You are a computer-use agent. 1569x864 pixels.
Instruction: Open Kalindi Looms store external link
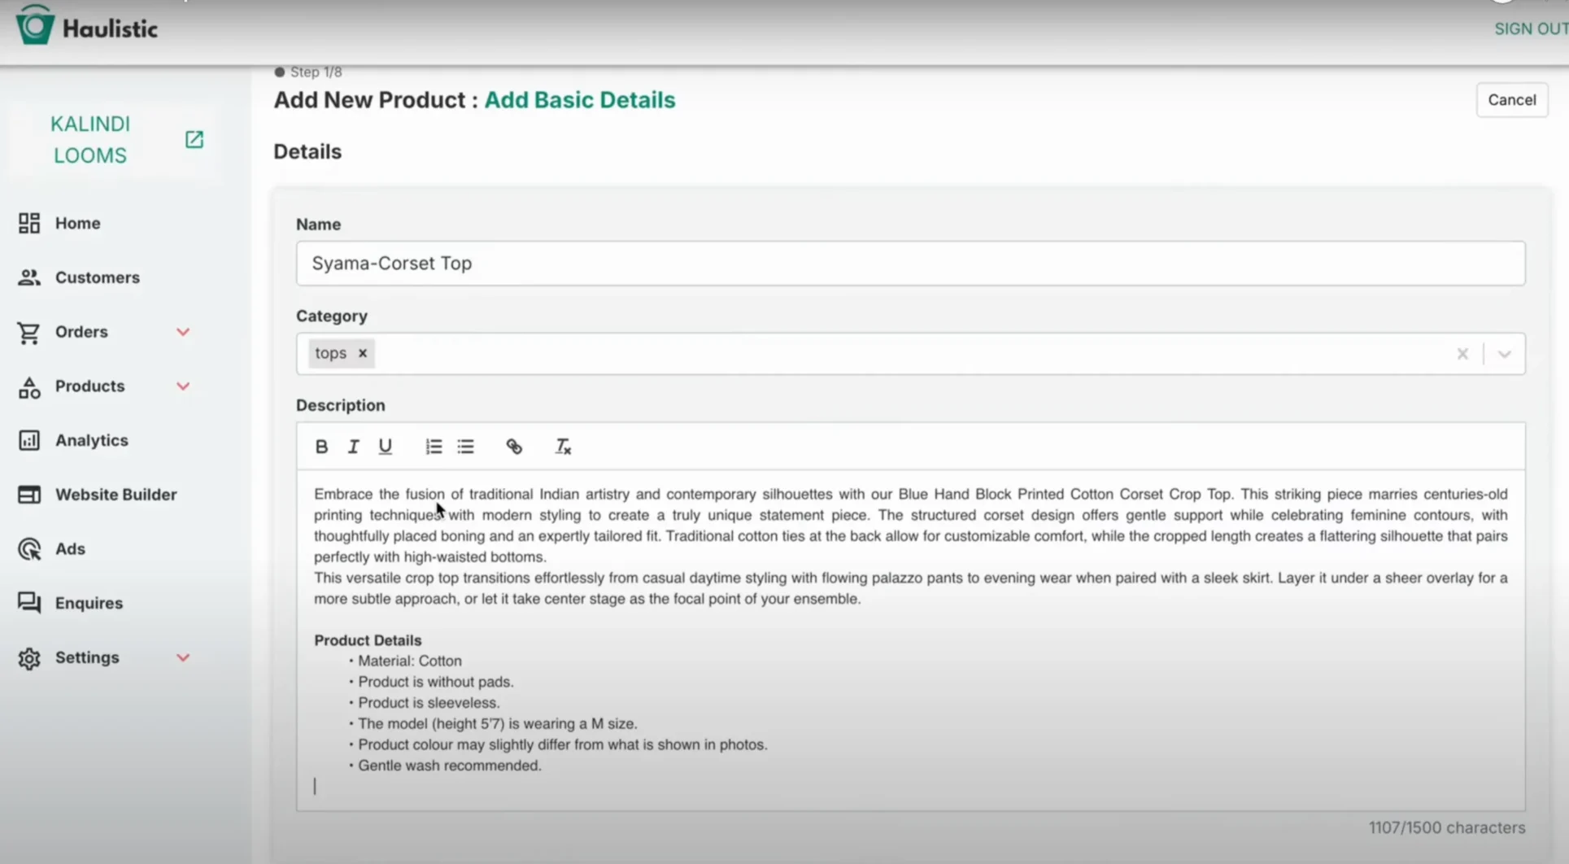(x=194, y=139)
